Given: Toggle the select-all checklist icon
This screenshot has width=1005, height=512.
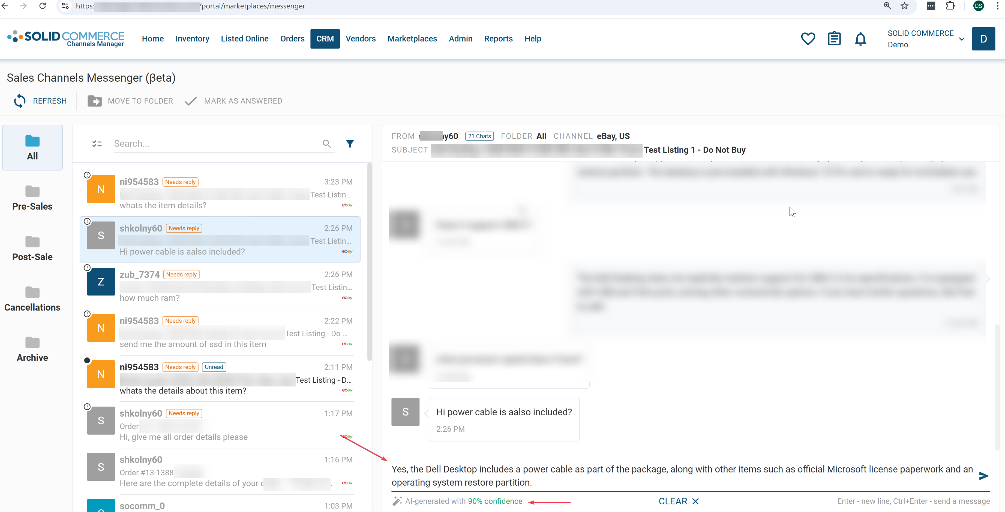Looking at the screenshot, I should (97, 144).
